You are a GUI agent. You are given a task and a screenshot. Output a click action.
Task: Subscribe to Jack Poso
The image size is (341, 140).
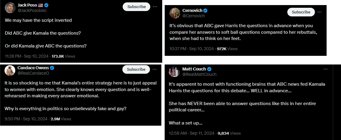coord(136,7)
